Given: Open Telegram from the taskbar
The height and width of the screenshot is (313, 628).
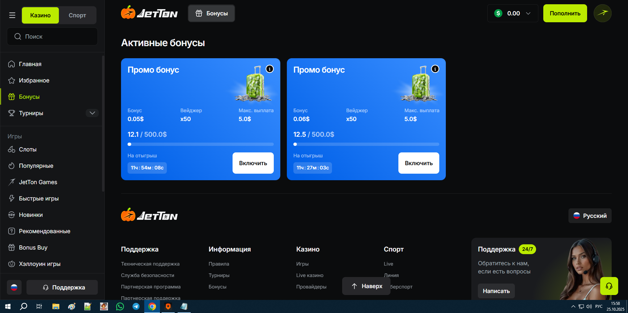Looking at the screenshot, I should (136, 306).
